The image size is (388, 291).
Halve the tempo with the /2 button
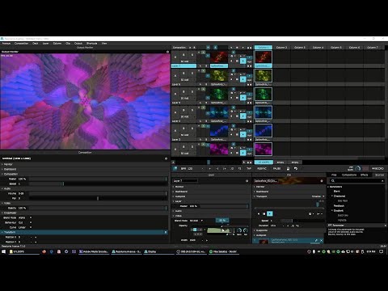232,169
